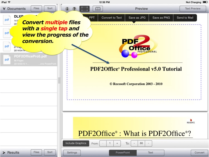Image resolution: width=209 pixels, height=157 pixels.
Task: Decrease the From page number
Action: coord(103,144)
